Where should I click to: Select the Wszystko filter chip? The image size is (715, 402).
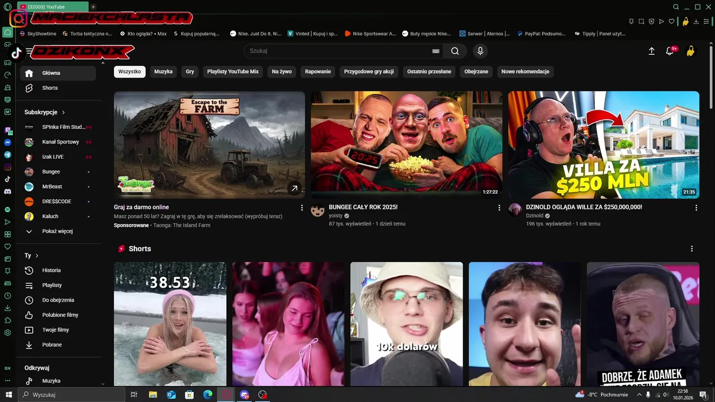pos(130,71)
